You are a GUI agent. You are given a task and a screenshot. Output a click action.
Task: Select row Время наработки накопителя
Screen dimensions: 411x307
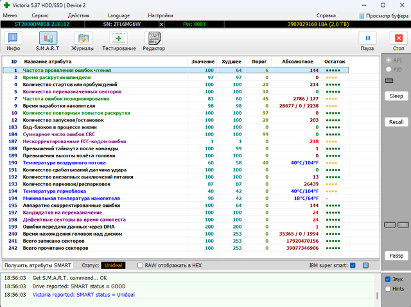[175, 106]
